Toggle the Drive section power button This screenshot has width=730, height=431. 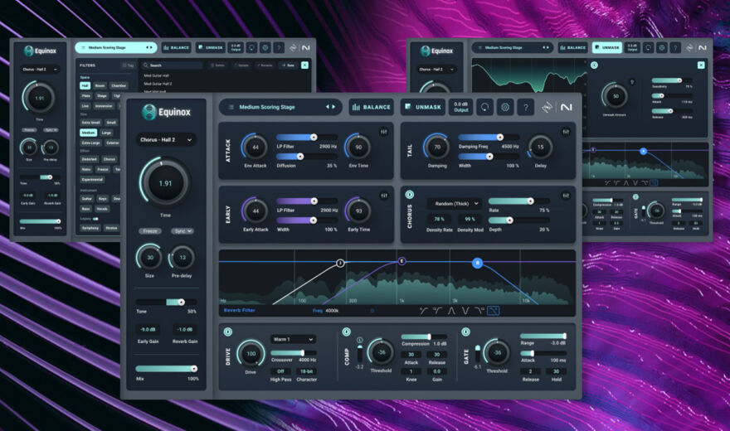227,333
